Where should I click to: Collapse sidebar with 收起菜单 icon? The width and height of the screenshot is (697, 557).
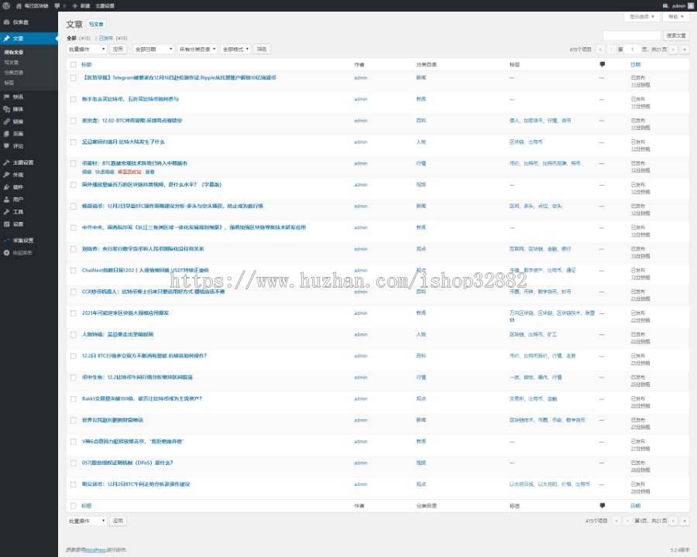click(x=6, y=253)
